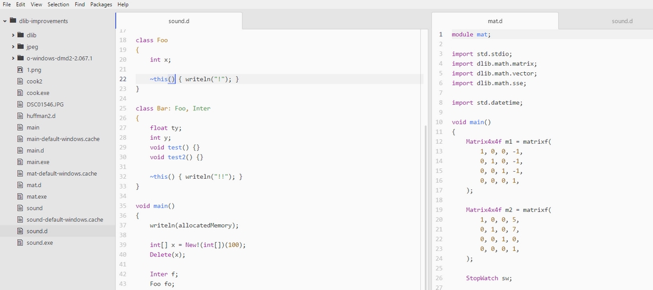Open the Help menu
The width and height of the screenshot is (653, 290).
[x=123, y=4]
